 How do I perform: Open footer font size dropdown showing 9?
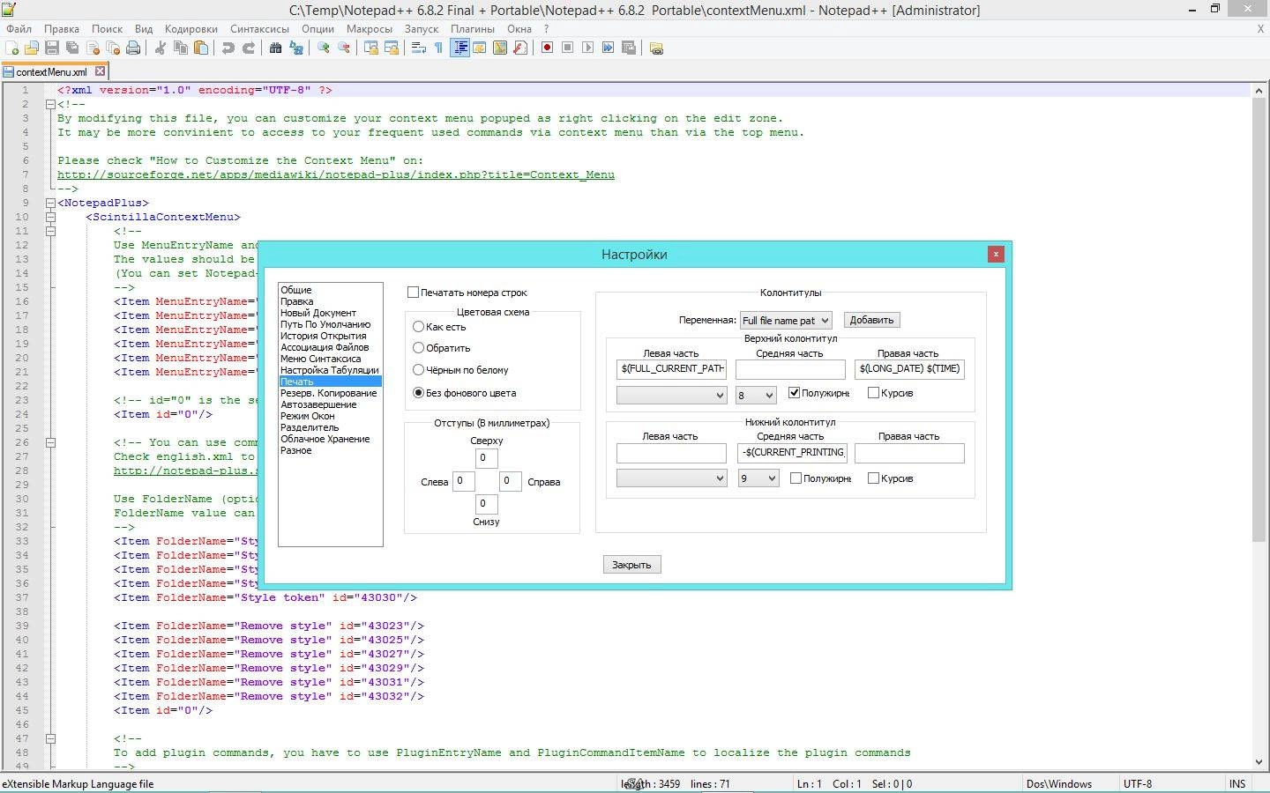(758, 478)
